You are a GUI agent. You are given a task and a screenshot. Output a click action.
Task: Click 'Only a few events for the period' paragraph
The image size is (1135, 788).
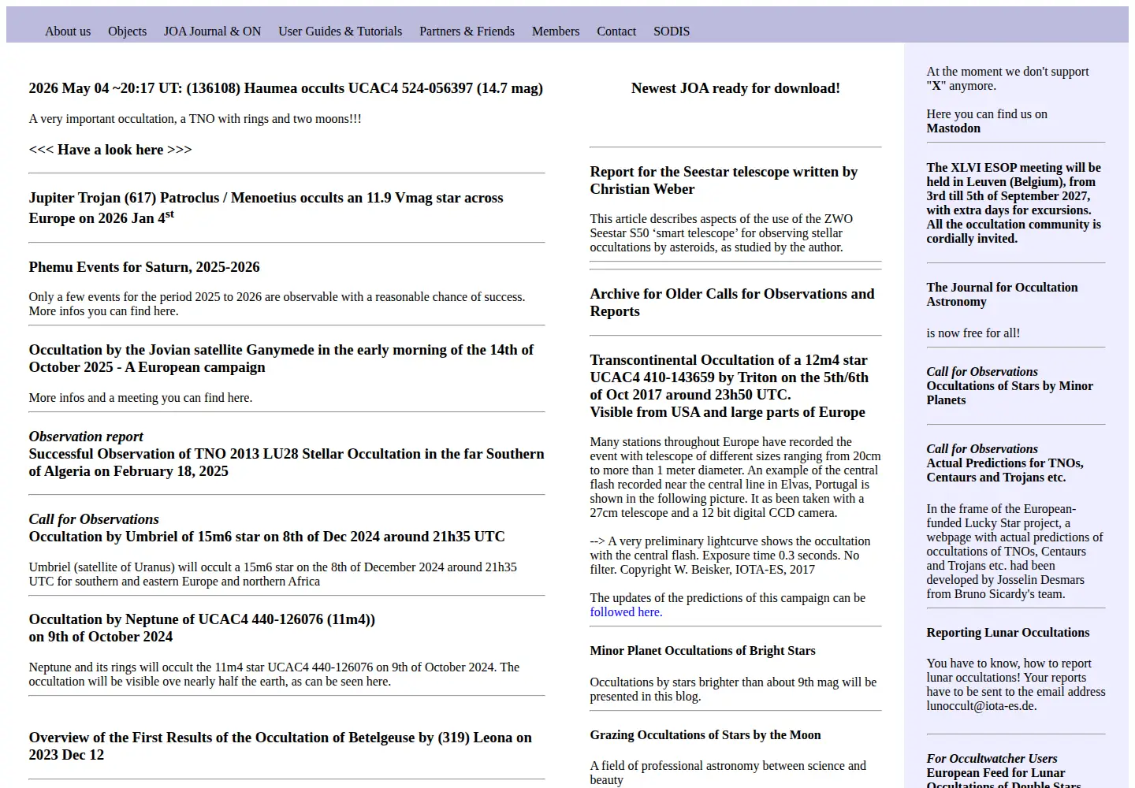(277, 304)
